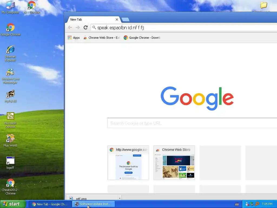Select the Cheats2012 - Chrome shortcut
The image size is (277, 208).
click(x=11, y=187)
